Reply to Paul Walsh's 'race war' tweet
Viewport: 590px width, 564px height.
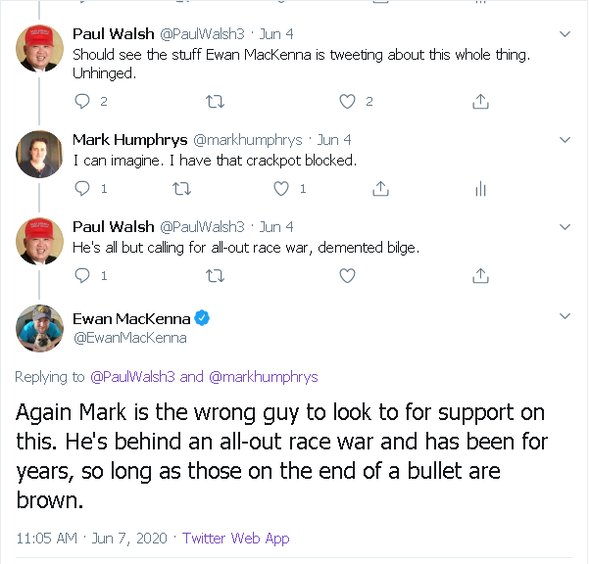click(82, 276)
